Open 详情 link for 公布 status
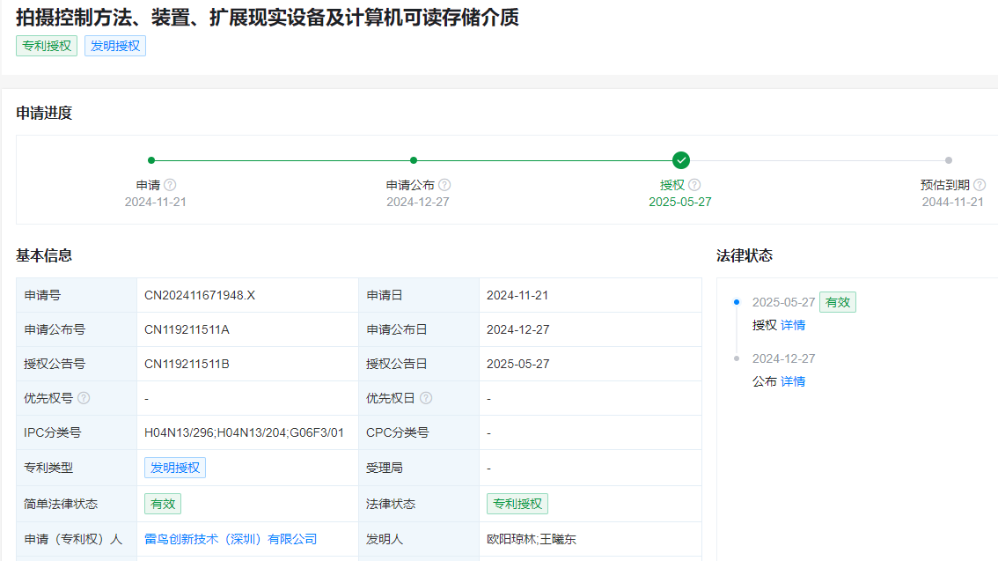 793,381
